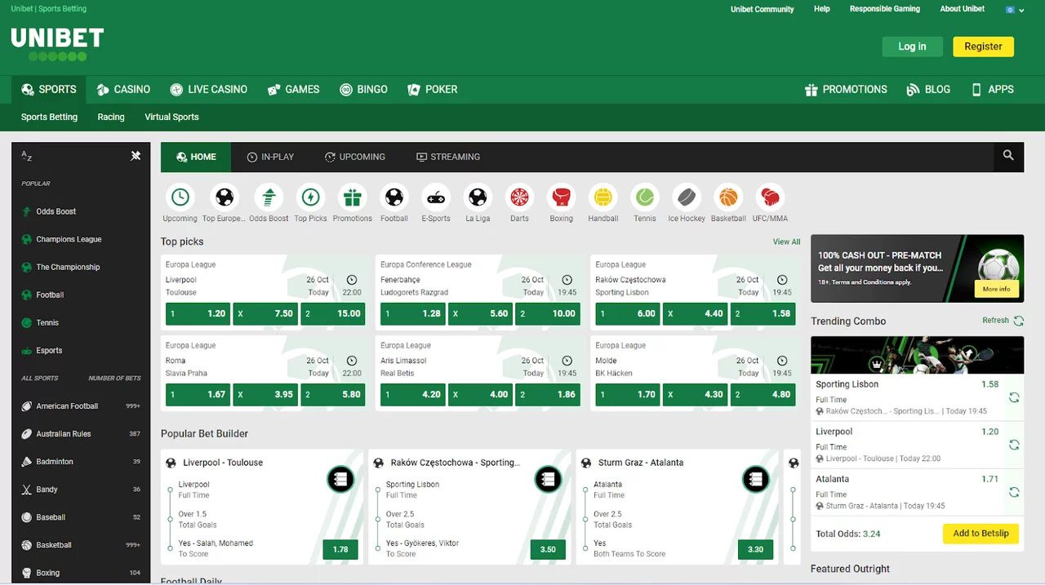Open Virtual Sports submenu link
Image resolution: width=1045 pixels, height=585 pixels.
171,117
